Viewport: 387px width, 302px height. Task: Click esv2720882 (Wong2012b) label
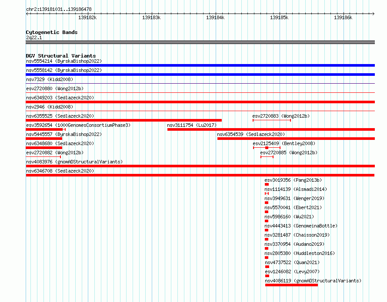[x=55, y=153]
